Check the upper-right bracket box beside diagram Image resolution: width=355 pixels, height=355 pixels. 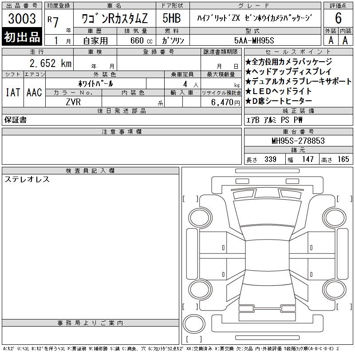pyautogui.click(x=344, y=198)
